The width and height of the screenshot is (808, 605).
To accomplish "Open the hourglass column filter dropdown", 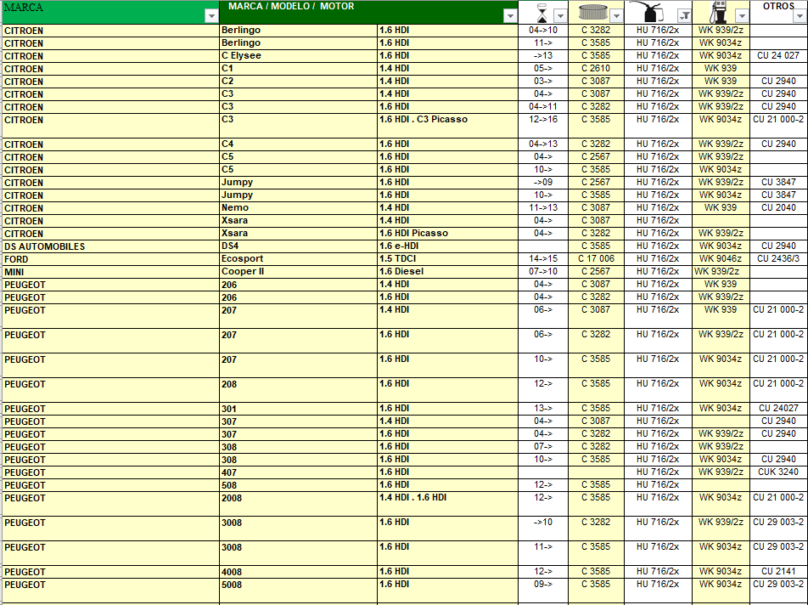I will click(559, 16).
